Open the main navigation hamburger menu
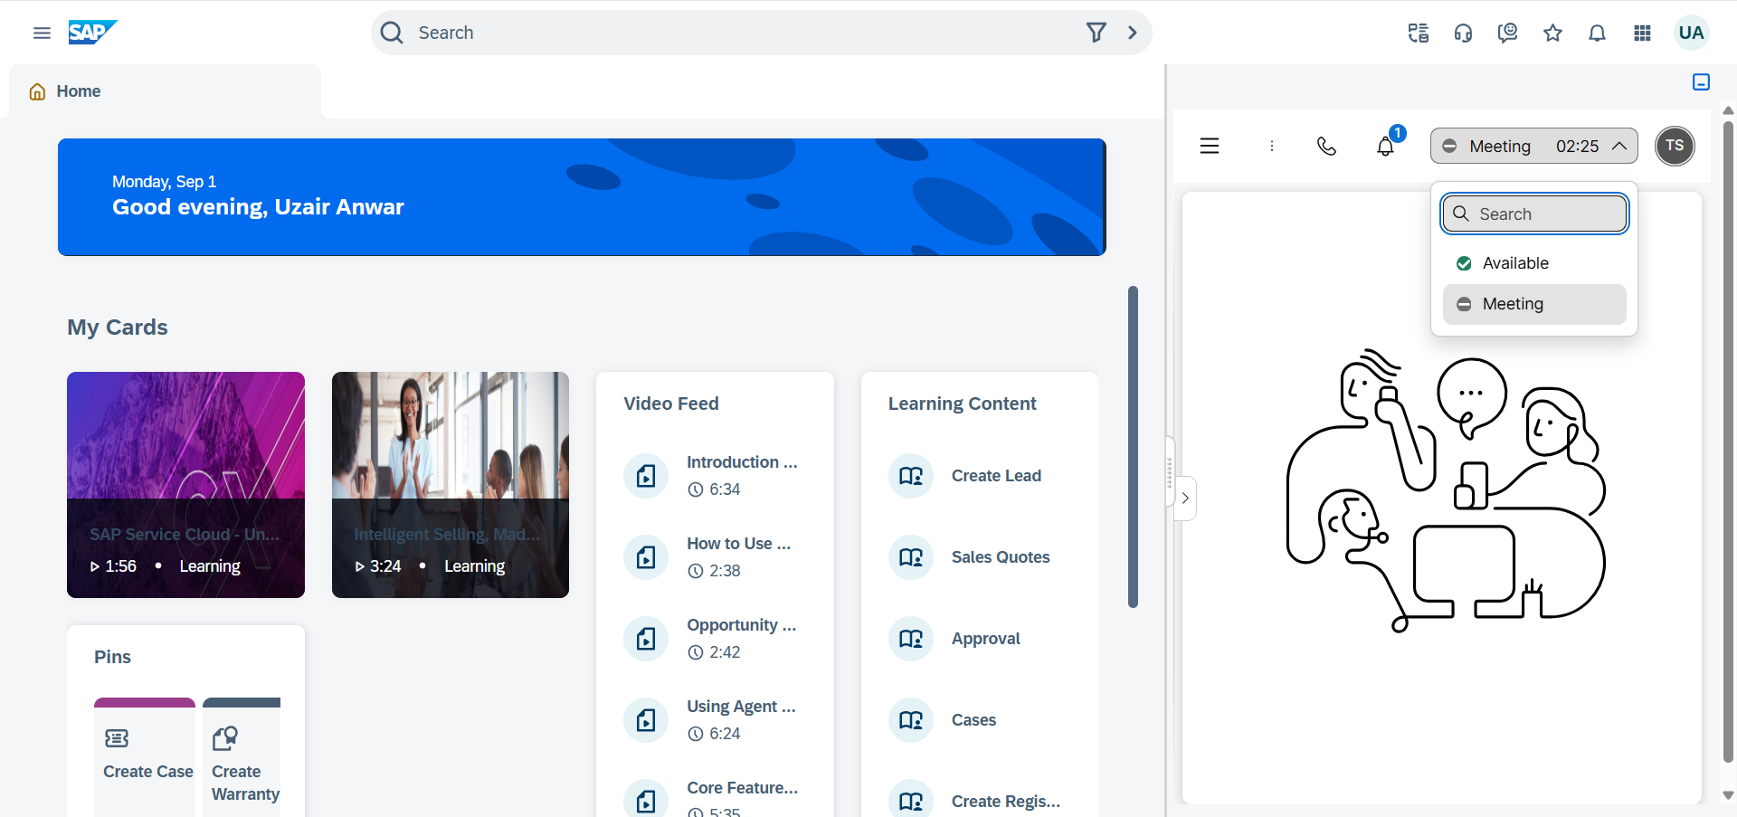 [x=42, y=33]
